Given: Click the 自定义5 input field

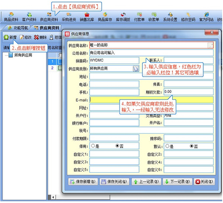Looking at the screenshot, I should [114, 170].
